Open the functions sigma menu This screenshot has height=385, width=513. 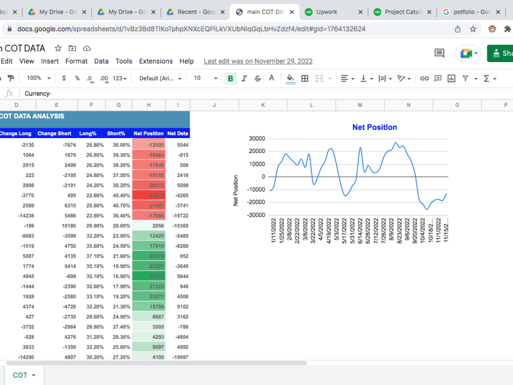[x=490, y=78]
